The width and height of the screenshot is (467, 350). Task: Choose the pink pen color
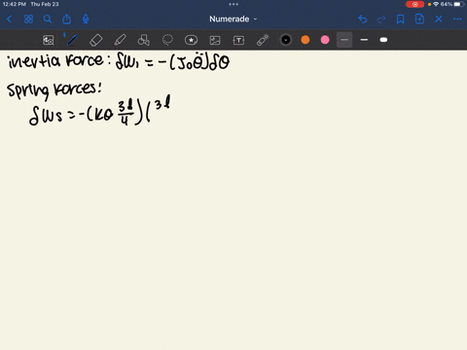(x=325, y=40)
